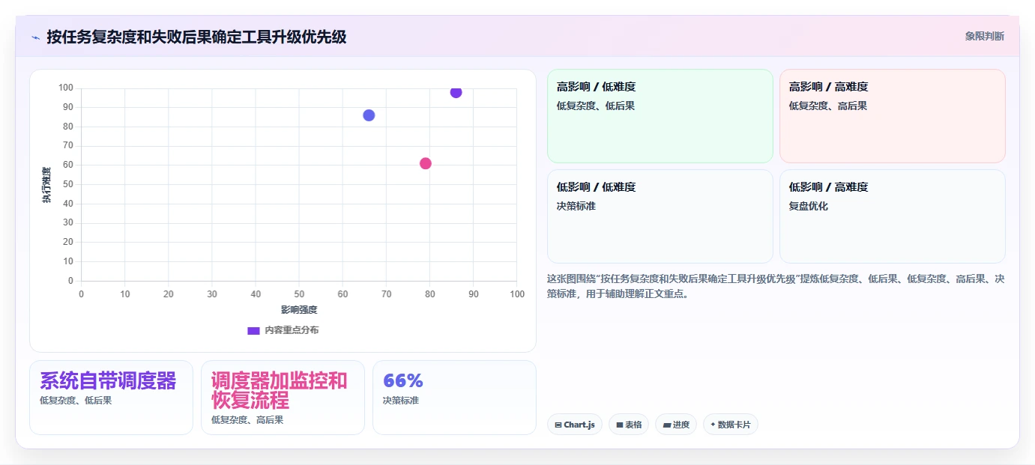1035x465 pixels.
Task: Click the 内容重点分布 legend label text
Action: (292, 330)
